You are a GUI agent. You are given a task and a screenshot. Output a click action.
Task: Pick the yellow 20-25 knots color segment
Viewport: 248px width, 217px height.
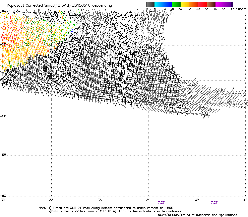[x=185, y=4]
